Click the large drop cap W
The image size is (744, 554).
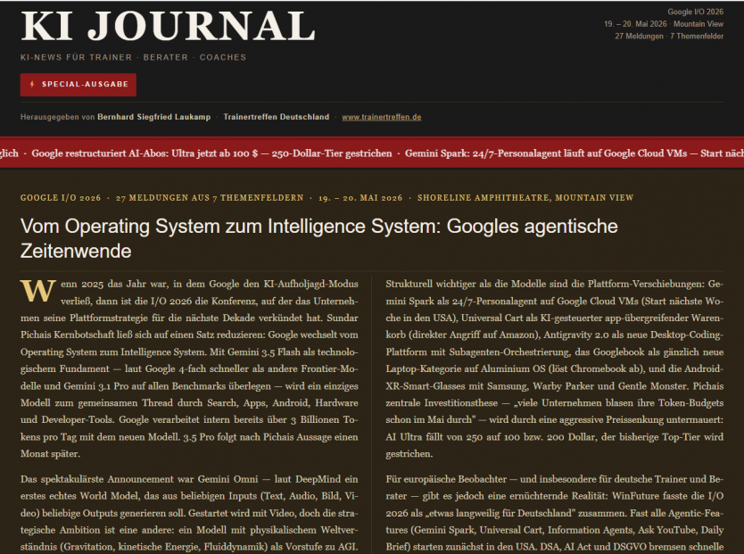(38, 291)
